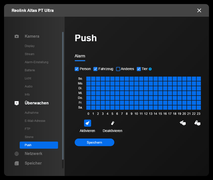This screenshot has height=180, width=213.
Task: Click the Mo. row label
Action: pyautogui.click(x=81, y=83)
